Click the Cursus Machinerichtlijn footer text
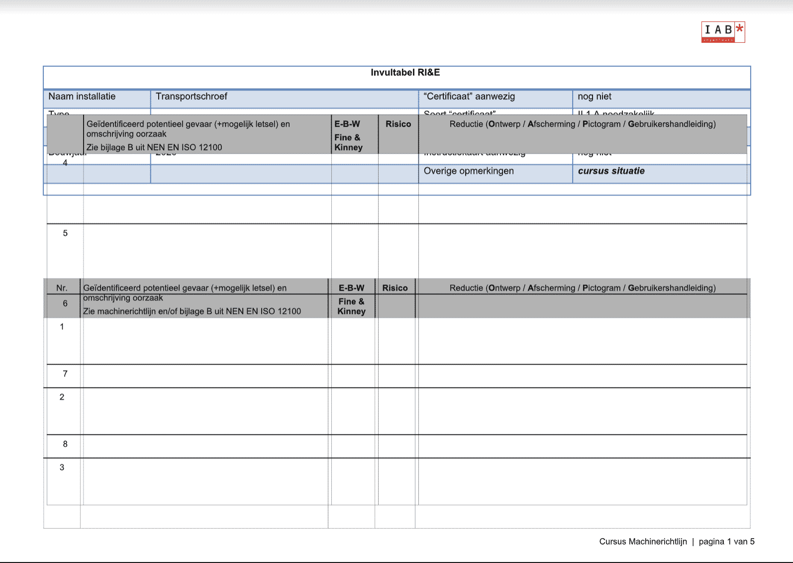This screenshot has height=563, width=793. 643,542
